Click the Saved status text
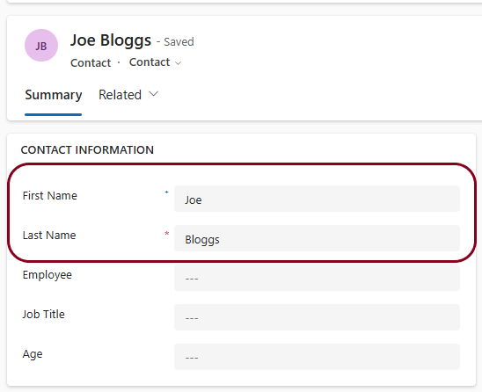This screenshot has height=392, width=482. (179, 42)
